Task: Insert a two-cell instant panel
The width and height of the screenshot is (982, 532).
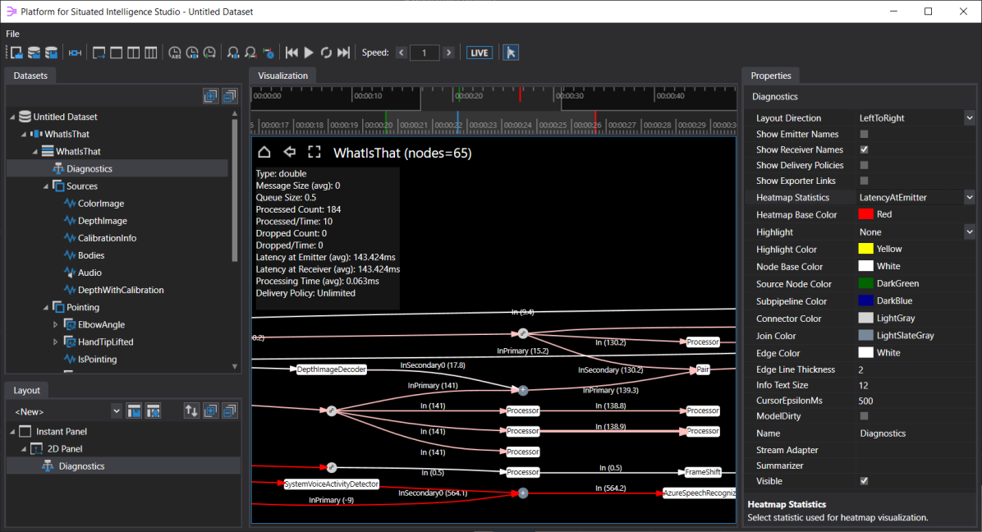Action: point(133,53)
